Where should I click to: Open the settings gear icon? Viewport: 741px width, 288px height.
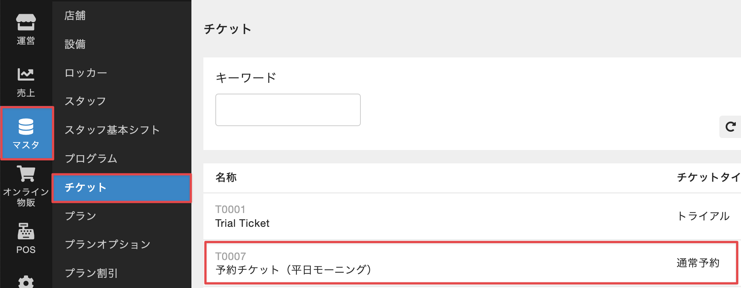26,282
